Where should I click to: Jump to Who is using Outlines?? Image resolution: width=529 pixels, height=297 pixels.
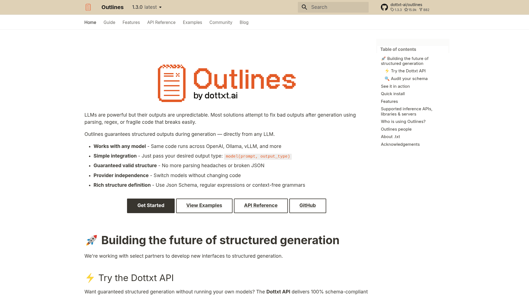(403, 122)
